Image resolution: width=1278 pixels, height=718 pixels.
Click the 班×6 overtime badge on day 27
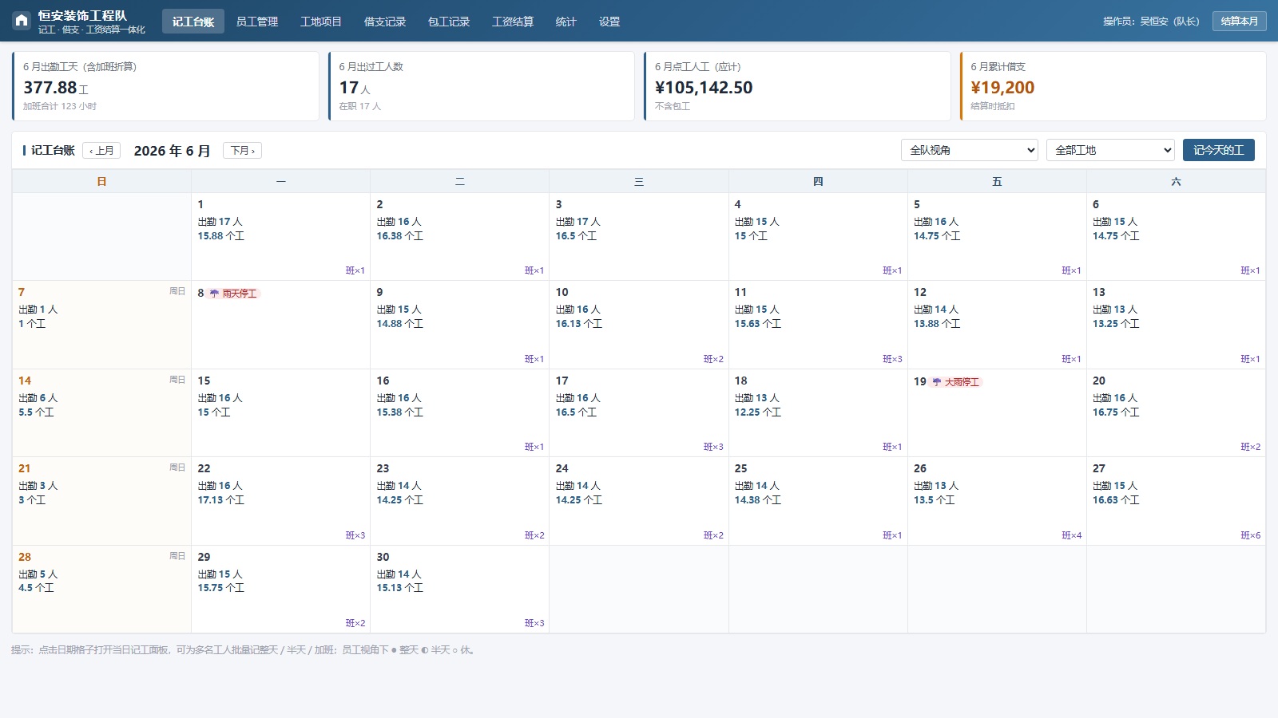[1250, 535]
